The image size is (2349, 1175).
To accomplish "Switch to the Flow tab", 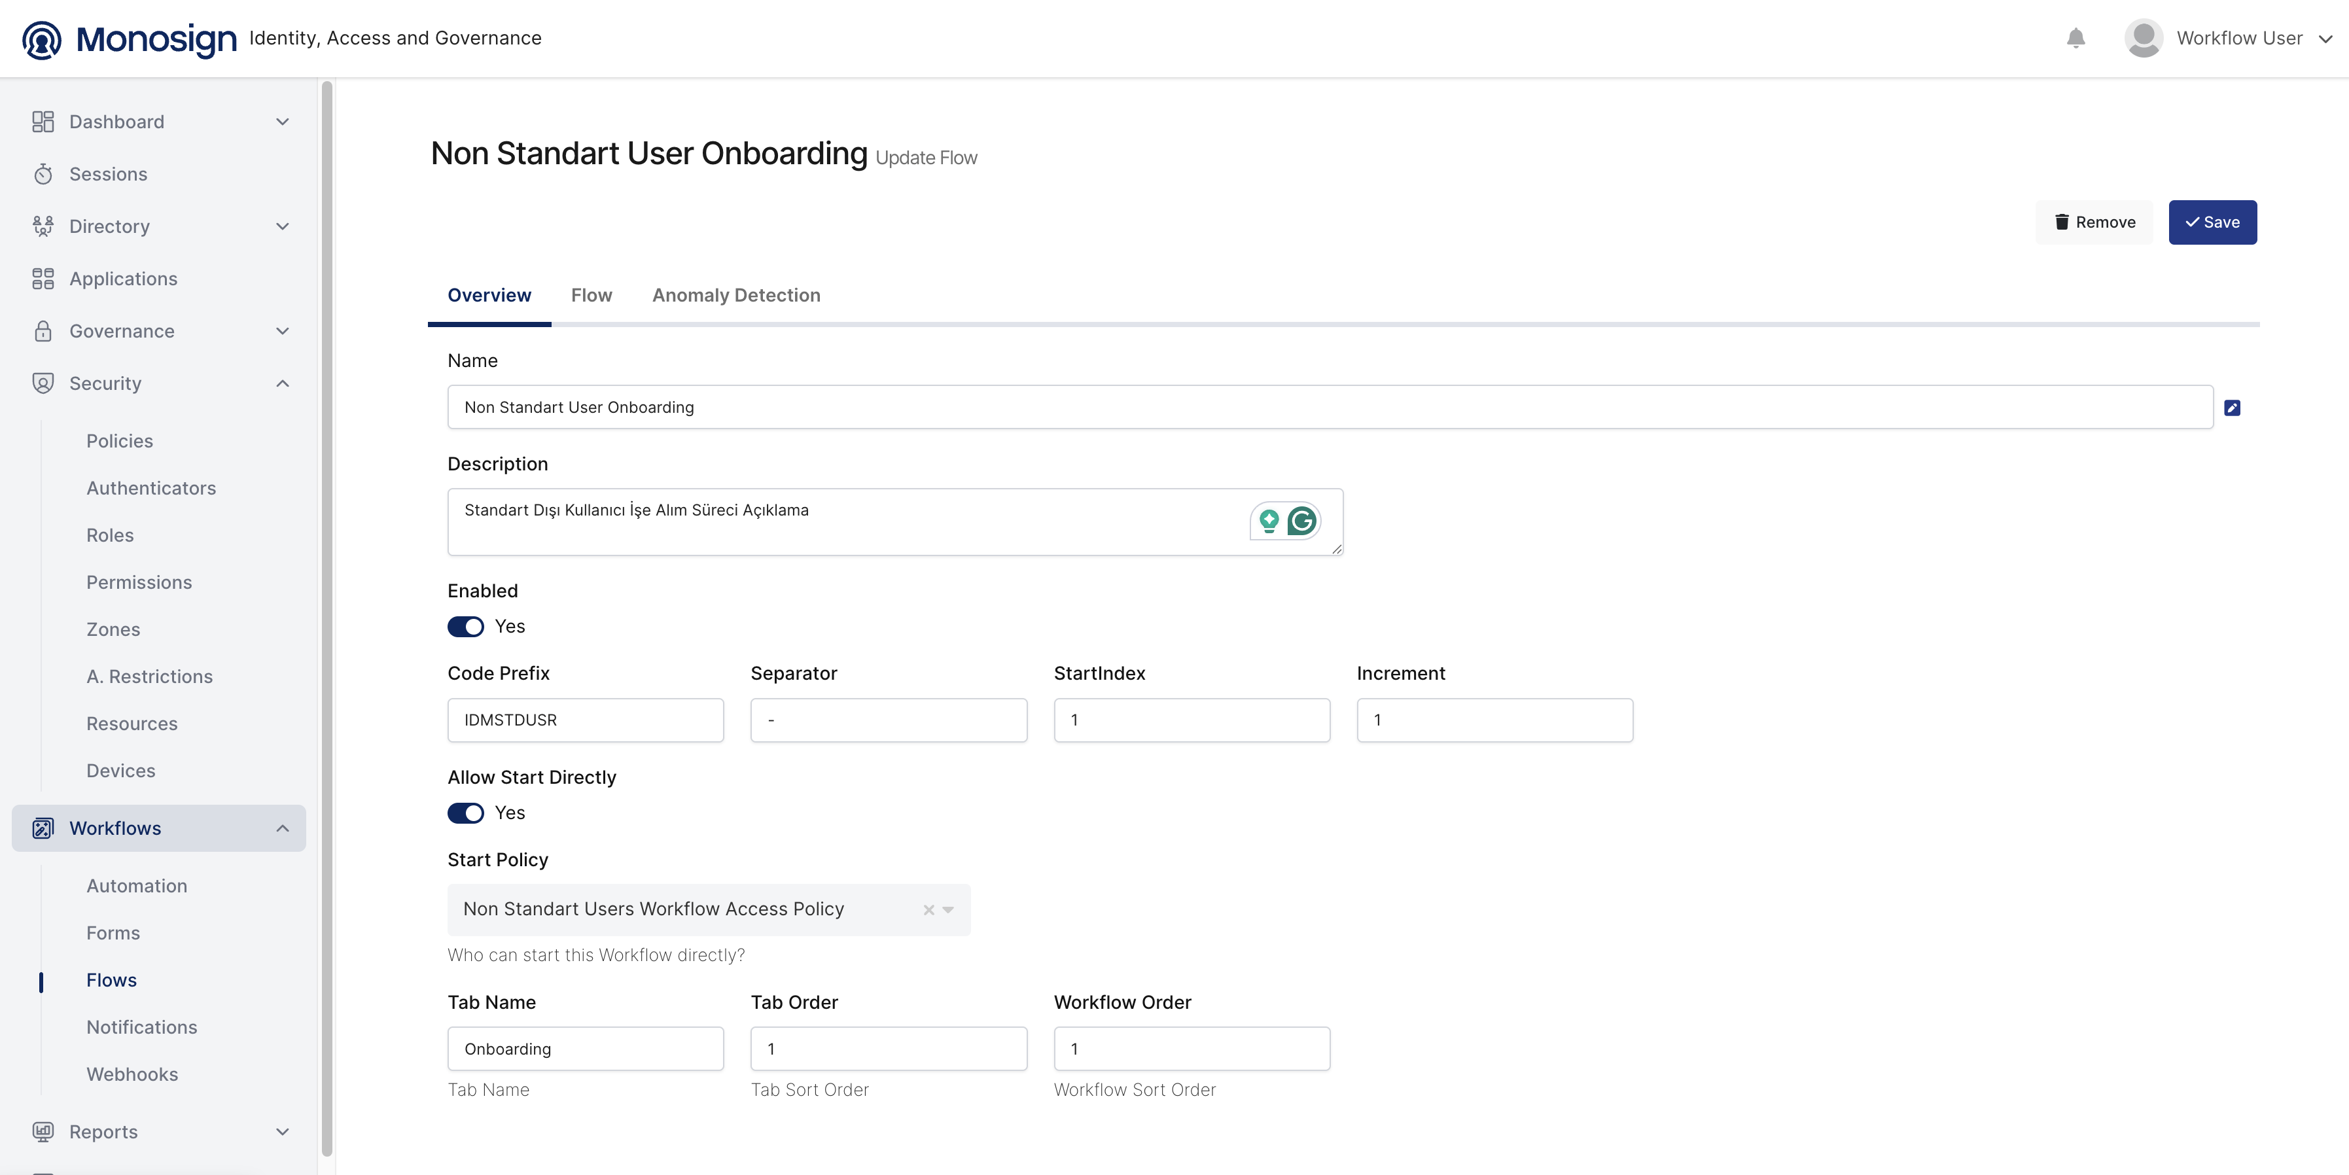I will point(591,295).
